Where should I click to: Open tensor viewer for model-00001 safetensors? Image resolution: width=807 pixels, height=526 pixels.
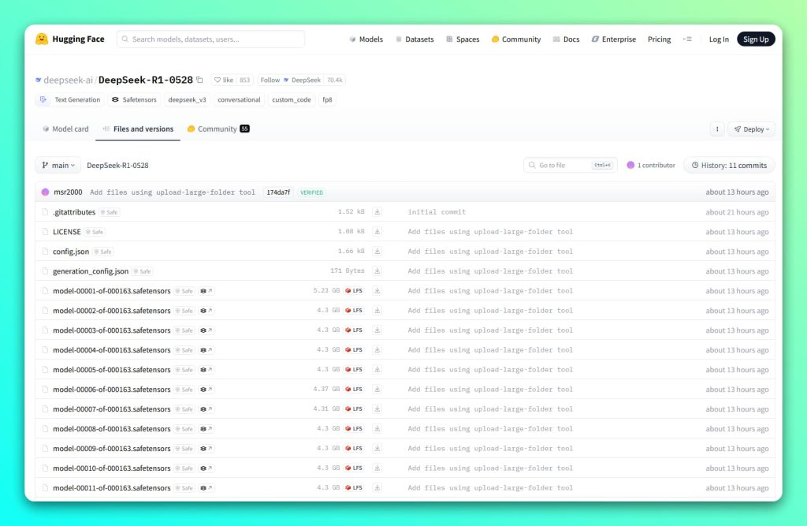pyautogui.click(x=206, y=291)
